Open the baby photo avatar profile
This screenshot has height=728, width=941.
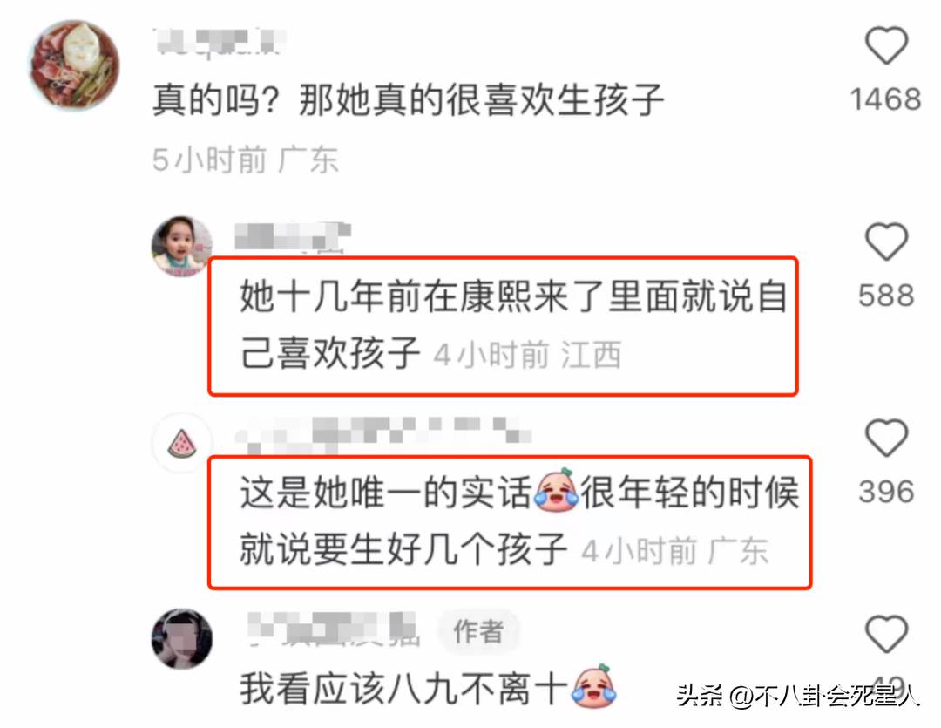point(182,246)
